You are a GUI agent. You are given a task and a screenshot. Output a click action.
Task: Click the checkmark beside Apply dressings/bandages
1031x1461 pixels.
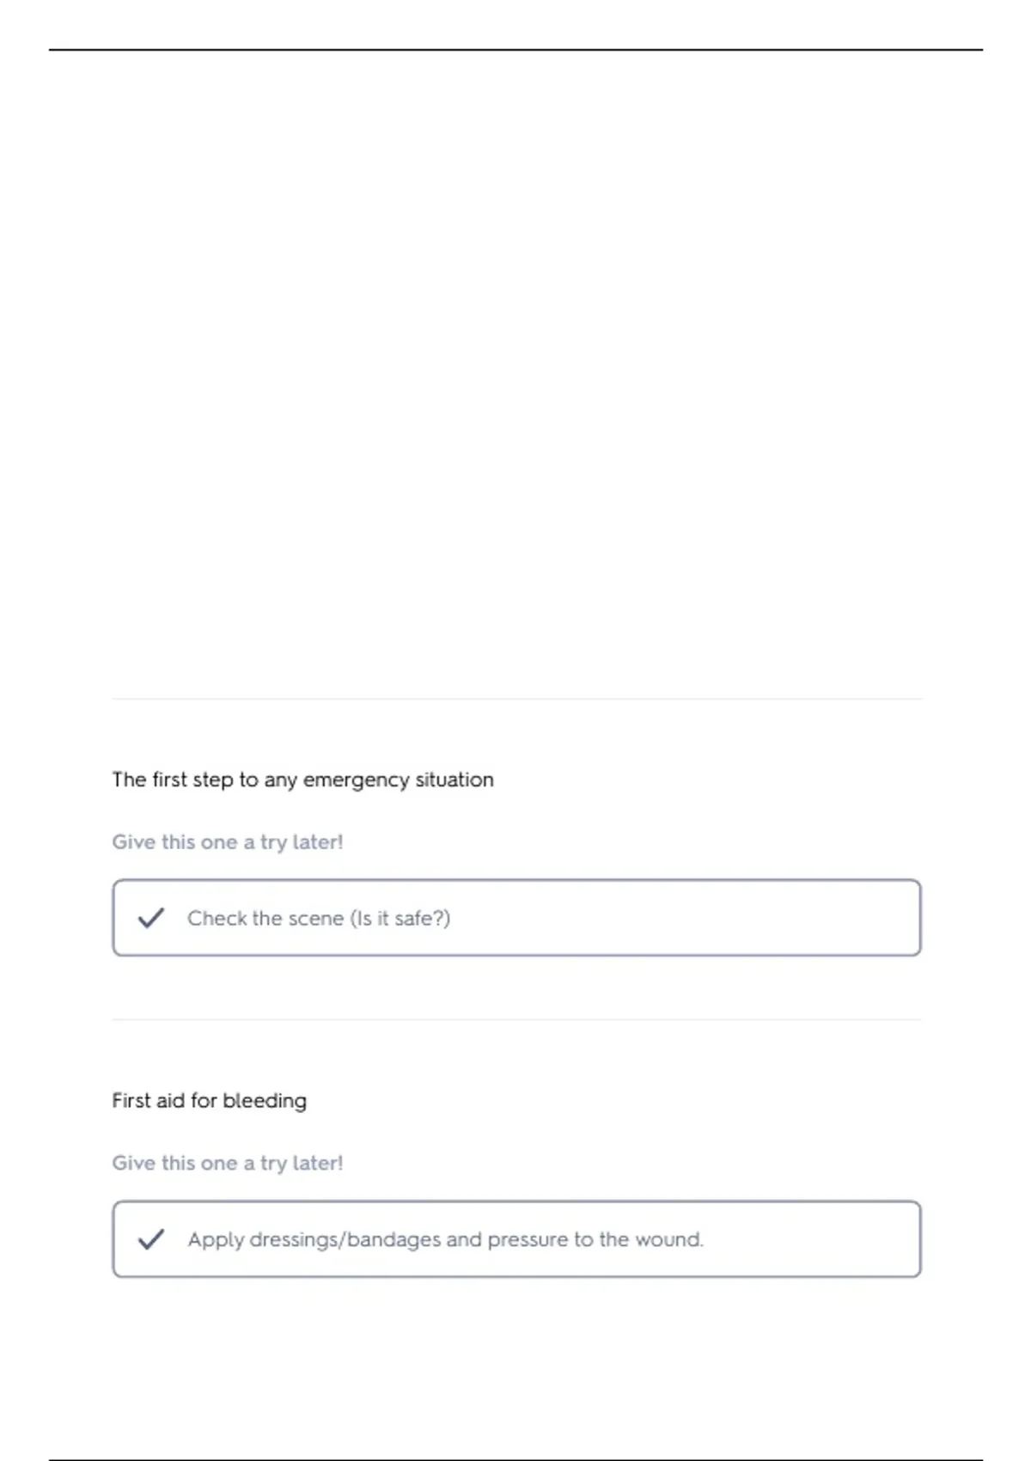(151, 1239)
